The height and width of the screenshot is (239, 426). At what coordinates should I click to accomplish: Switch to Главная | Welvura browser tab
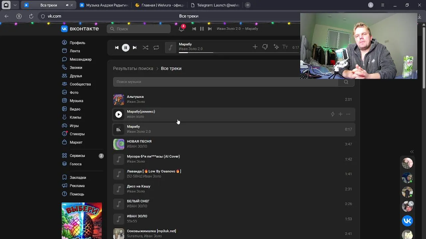(x=160, y=5)
